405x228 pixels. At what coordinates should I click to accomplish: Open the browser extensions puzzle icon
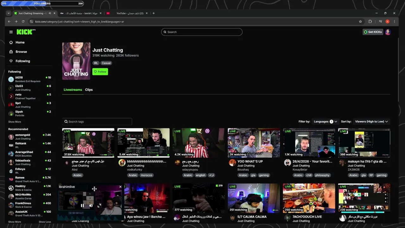[370, 22]
